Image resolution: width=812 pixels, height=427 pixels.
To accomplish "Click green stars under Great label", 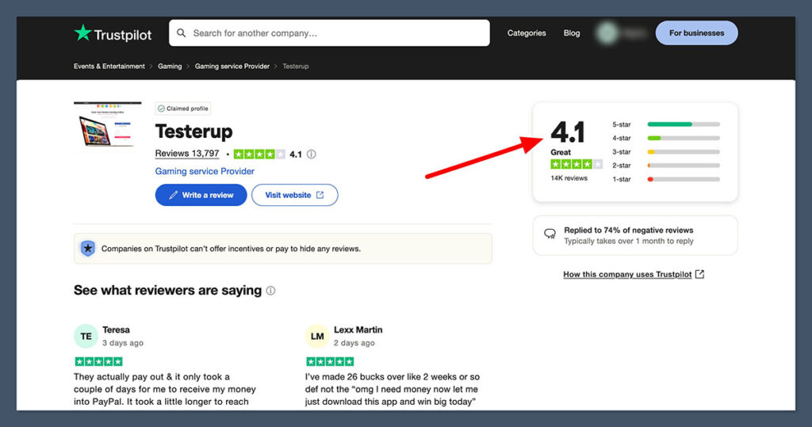I will [x=576, y=165].
